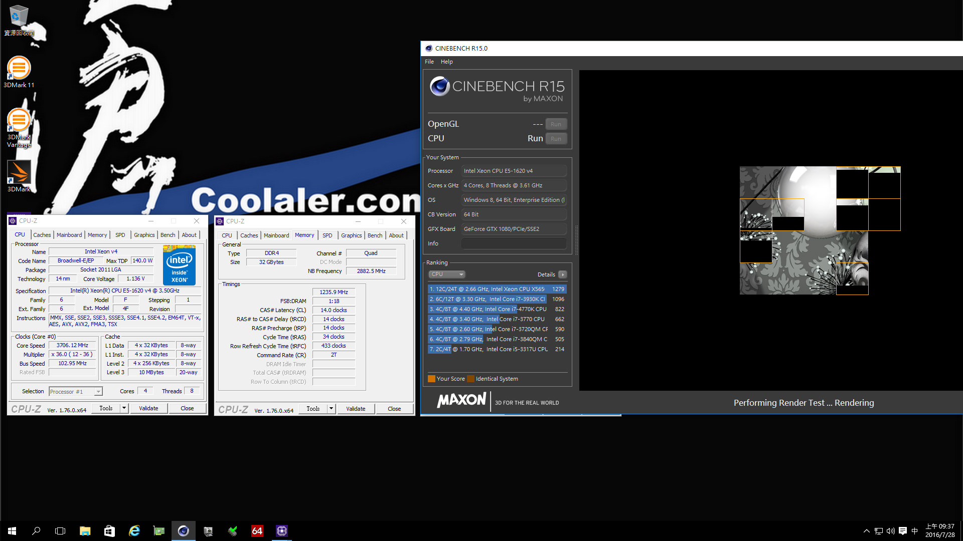Expand Tools dropdown arrow in right CPU-Z
This screenshot has width=963, height=541.
click(331, 409)
